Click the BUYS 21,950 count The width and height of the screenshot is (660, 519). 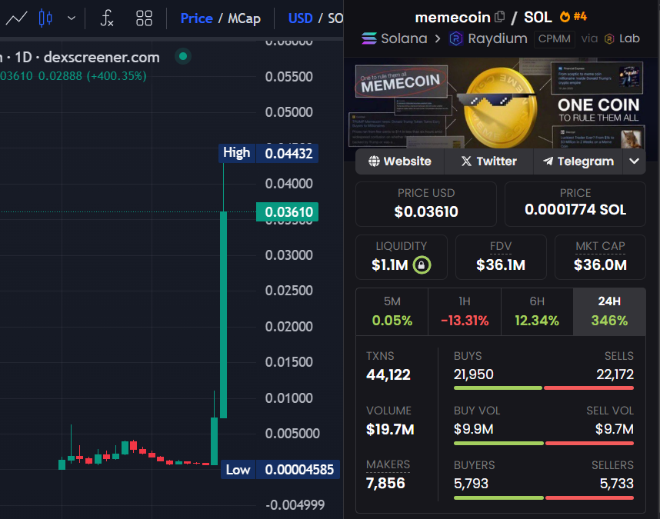[473, 374]
